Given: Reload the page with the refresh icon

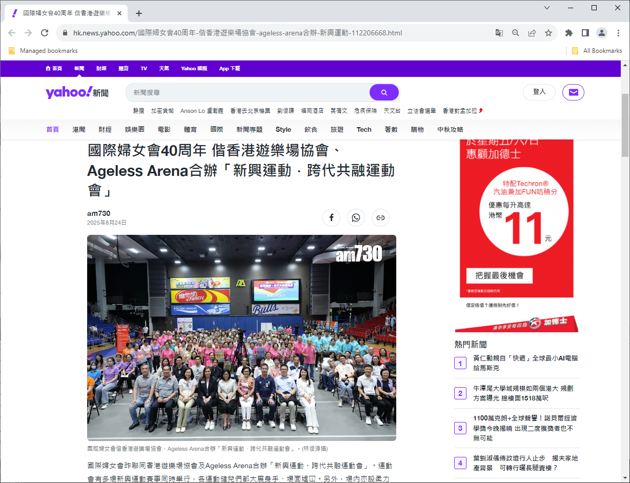Looking at the screenshot, I should click(x=45, y=32).
